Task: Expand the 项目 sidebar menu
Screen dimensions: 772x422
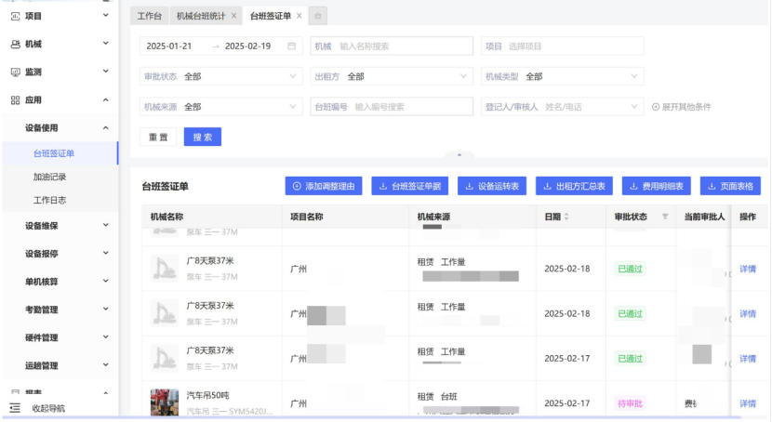Action: (105, 16)
